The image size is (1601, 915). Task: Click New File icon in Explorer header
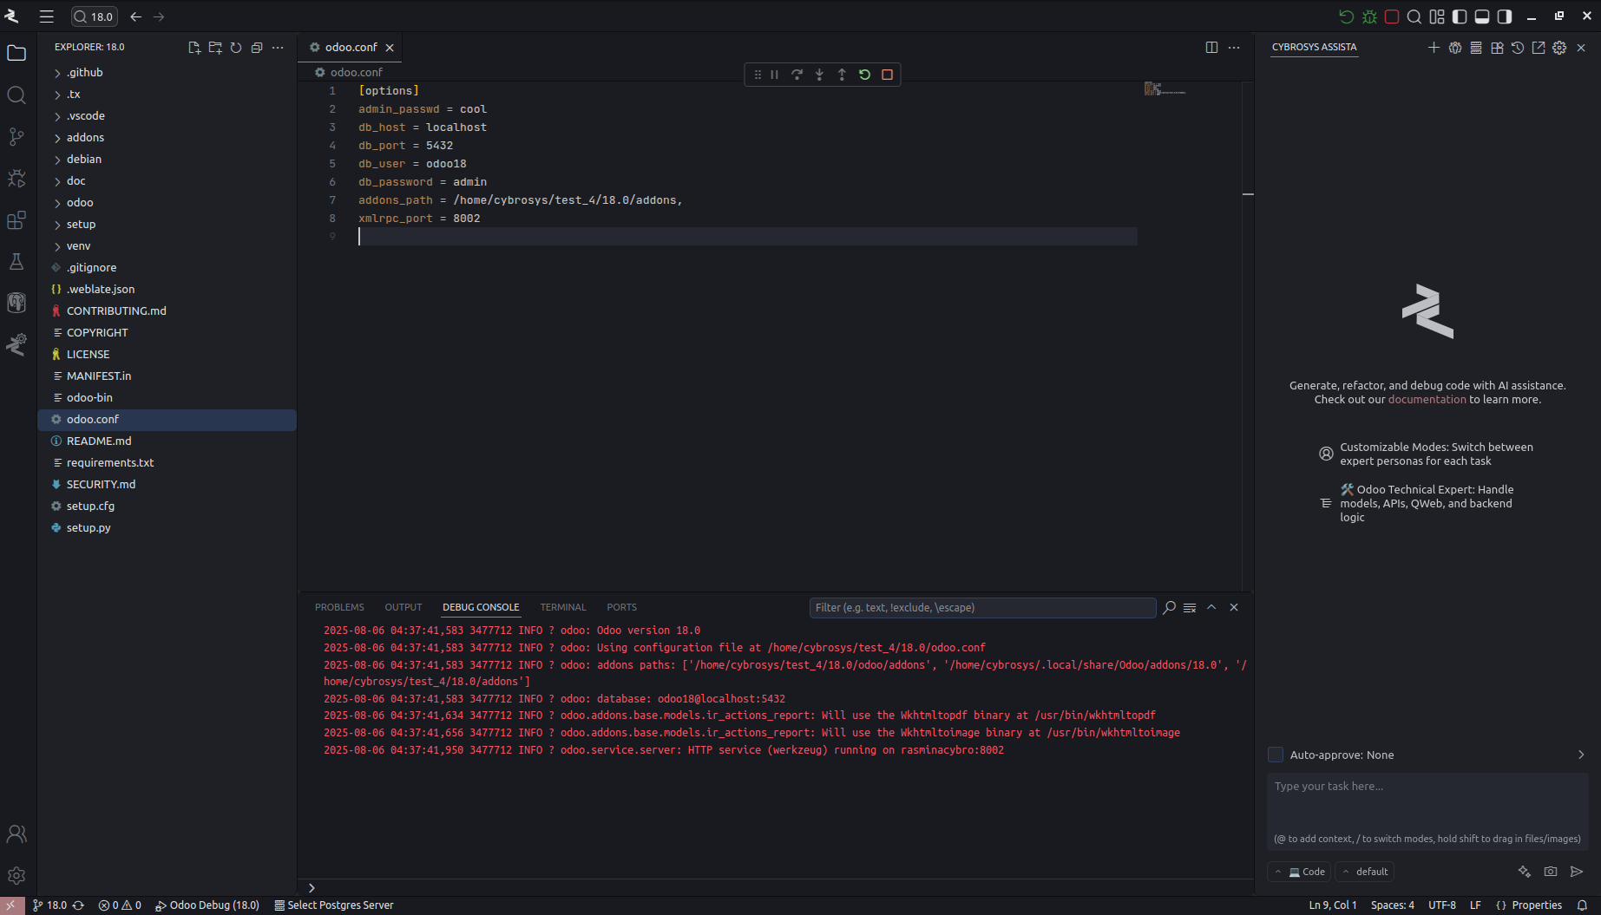(194, 48)
